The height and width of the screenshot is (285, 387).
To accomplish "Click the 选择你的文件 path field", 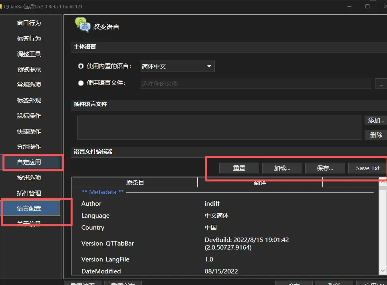I will coord(255,83).
